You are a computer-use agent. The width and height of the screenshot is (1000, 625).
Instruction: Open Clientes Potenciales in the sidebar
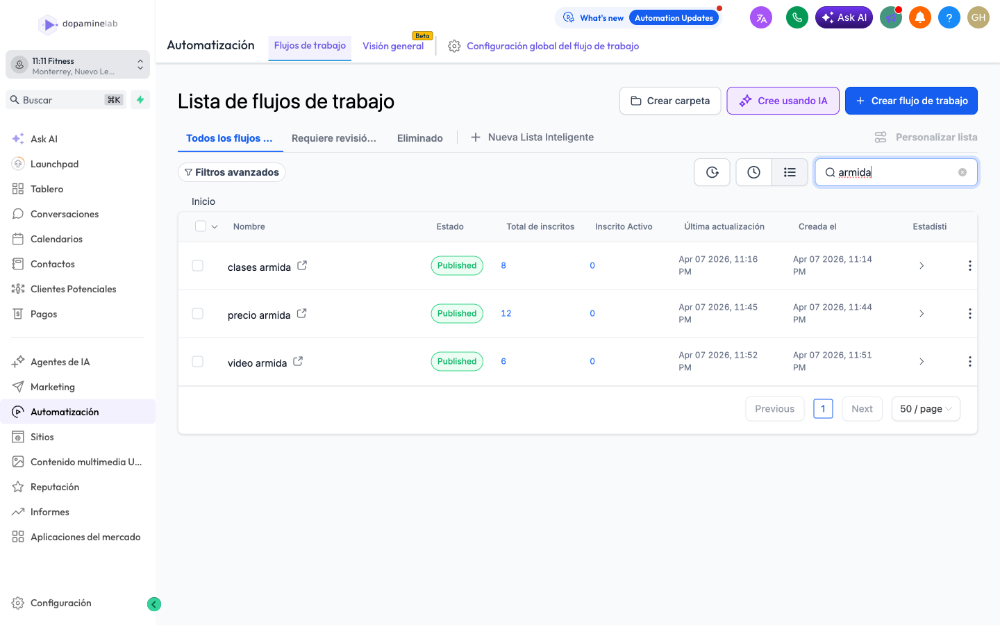point(78,289)
